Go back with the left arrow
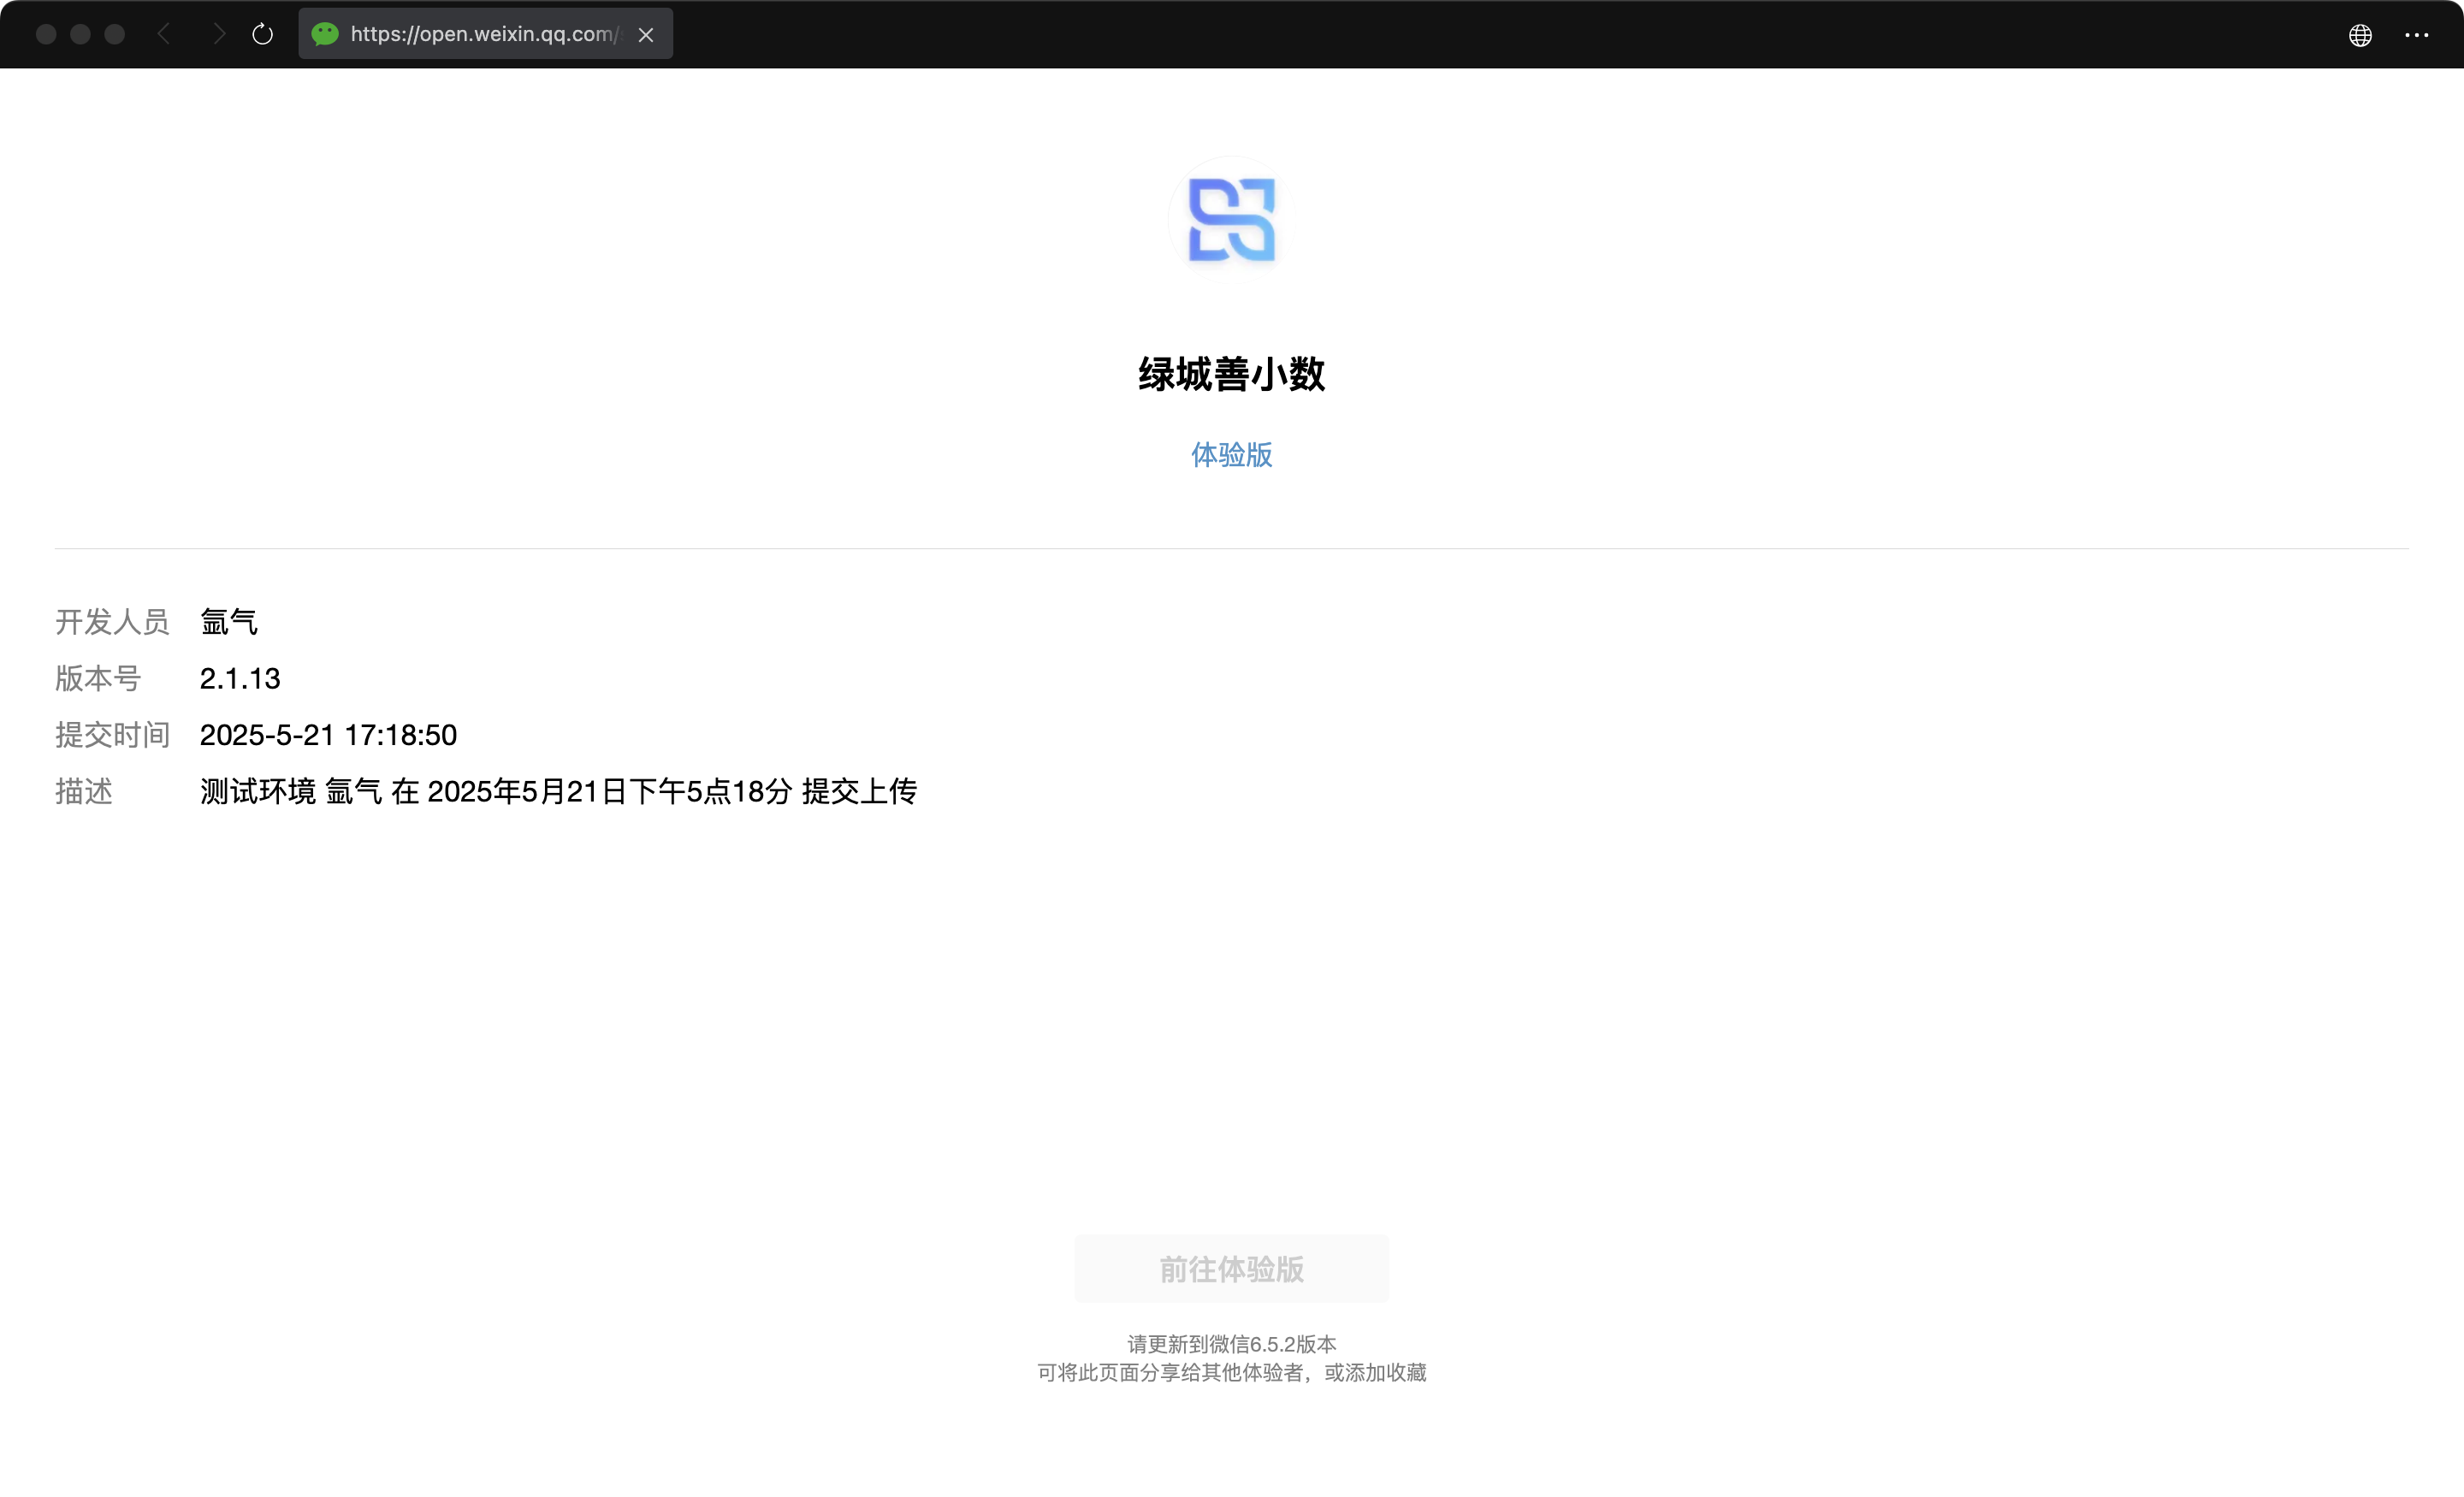 [164, 34]
